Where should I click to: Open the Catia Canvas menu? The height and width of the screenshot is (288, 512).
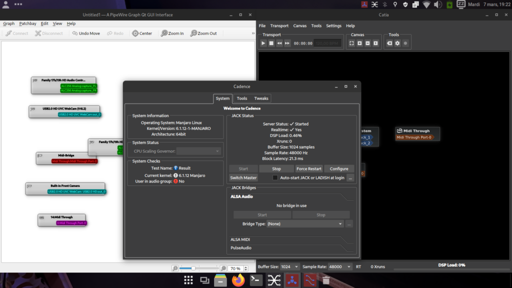300,26
